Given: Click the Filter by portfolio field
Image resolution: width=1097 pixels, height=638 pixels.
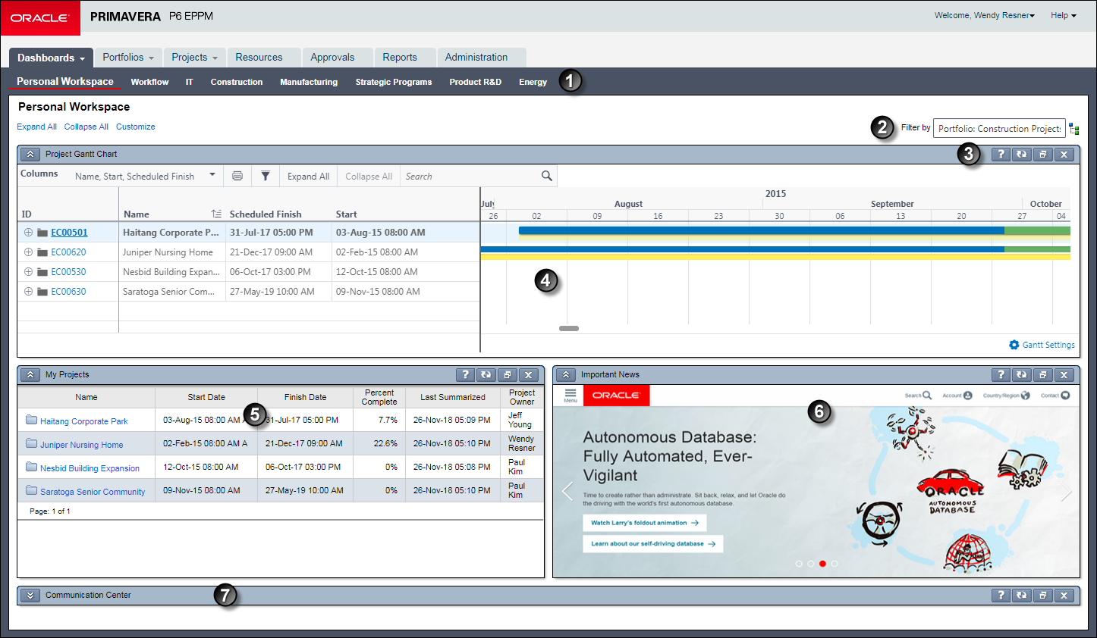Looking at the screenshot, I should coord(999,129).
